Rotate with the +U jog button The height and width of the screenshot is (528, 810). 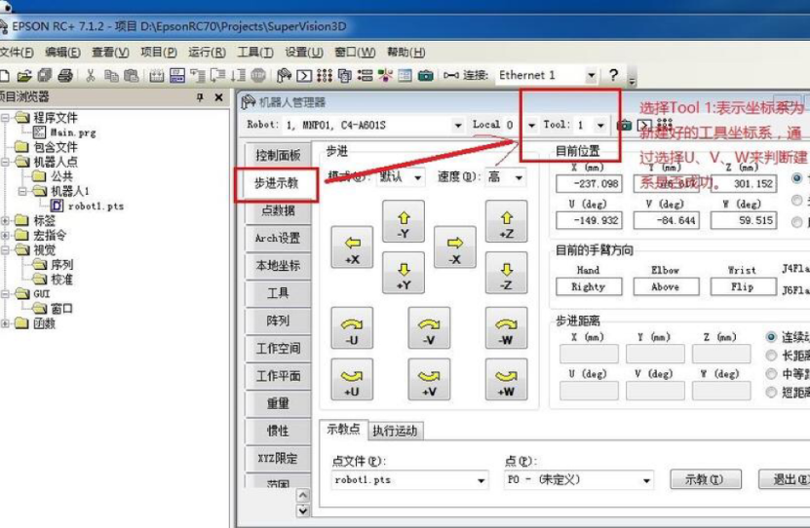352,380
